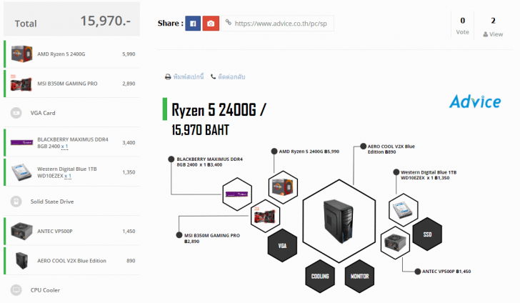
Task: Click the black VGA hexagon
Action: (282, 246)
